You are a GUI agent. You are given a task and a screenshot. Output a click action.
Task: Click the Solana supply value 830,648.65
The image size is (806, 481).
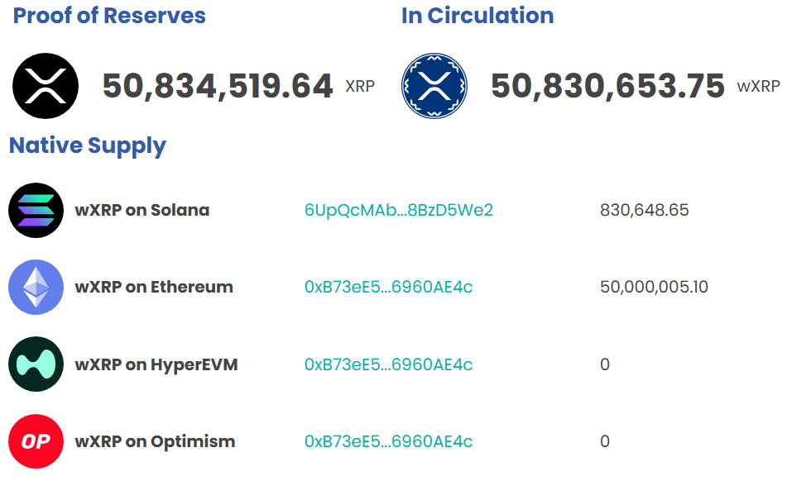[644, 210]
